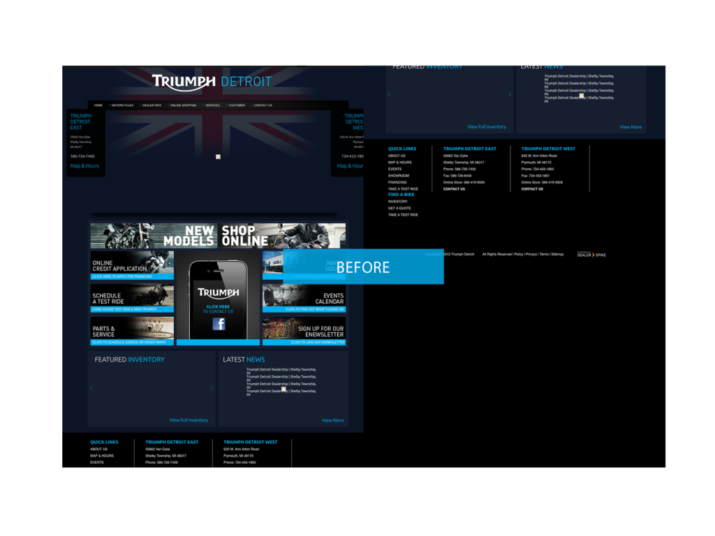The height and width of the screenshot is (536, 715).
Task: Click the Dealer Spike logo in the footer
Action: pos(591,254)
